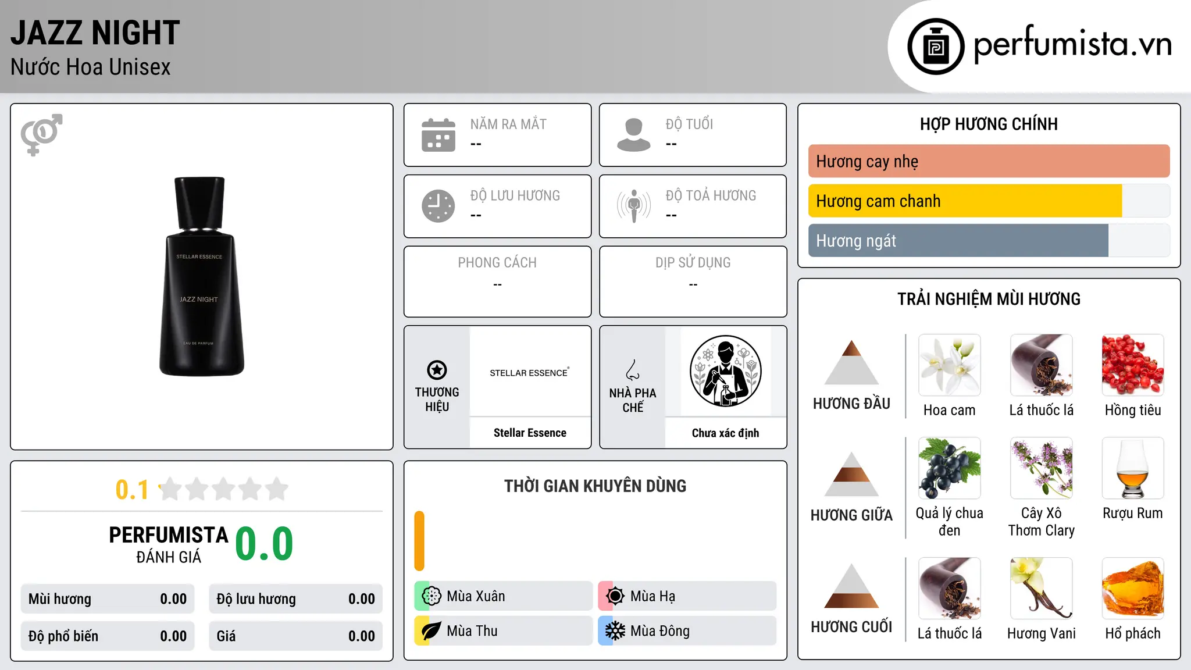Screen dimensions: 1191x670
Task: Click the Hương cam chanh accord bar
Action: pyautogui.click(x=989, y=201)
